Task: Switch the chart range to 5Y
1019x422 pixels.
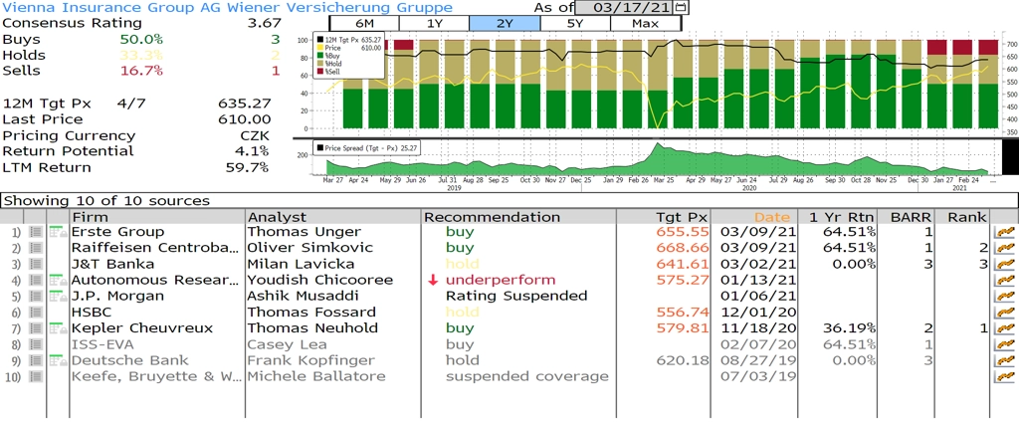Action: (574, 24)
